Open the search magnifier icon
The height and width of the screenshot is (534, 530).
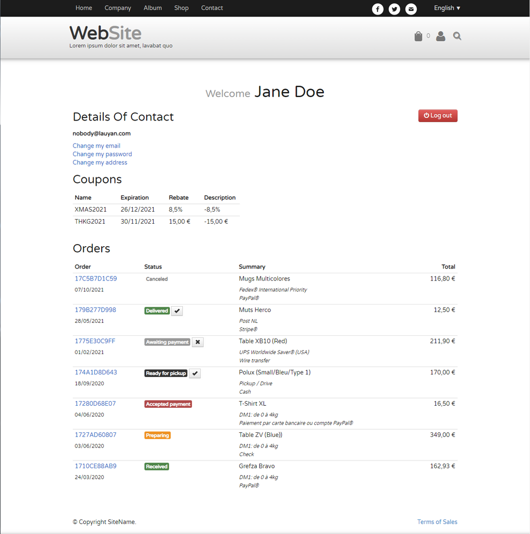(x=457, y=36)
